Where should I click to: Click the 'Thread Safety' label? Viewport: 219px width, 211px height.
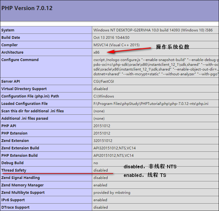click(x=14, y=170)
